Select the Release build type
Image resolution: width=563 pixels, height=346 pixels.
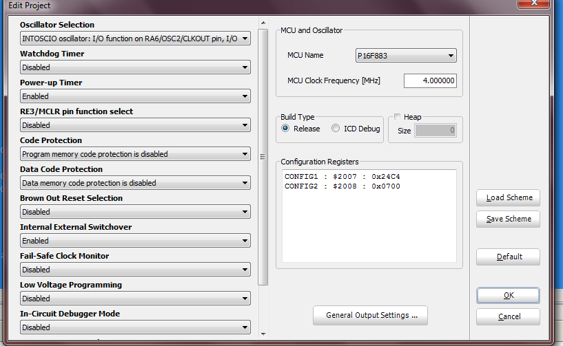tap(300, 129)
